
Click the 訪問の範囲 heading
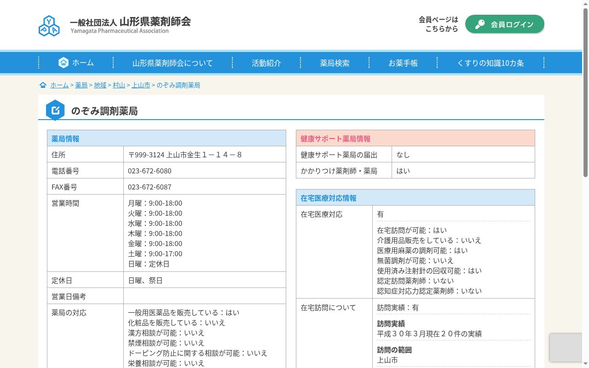click(x=394, y=350)
